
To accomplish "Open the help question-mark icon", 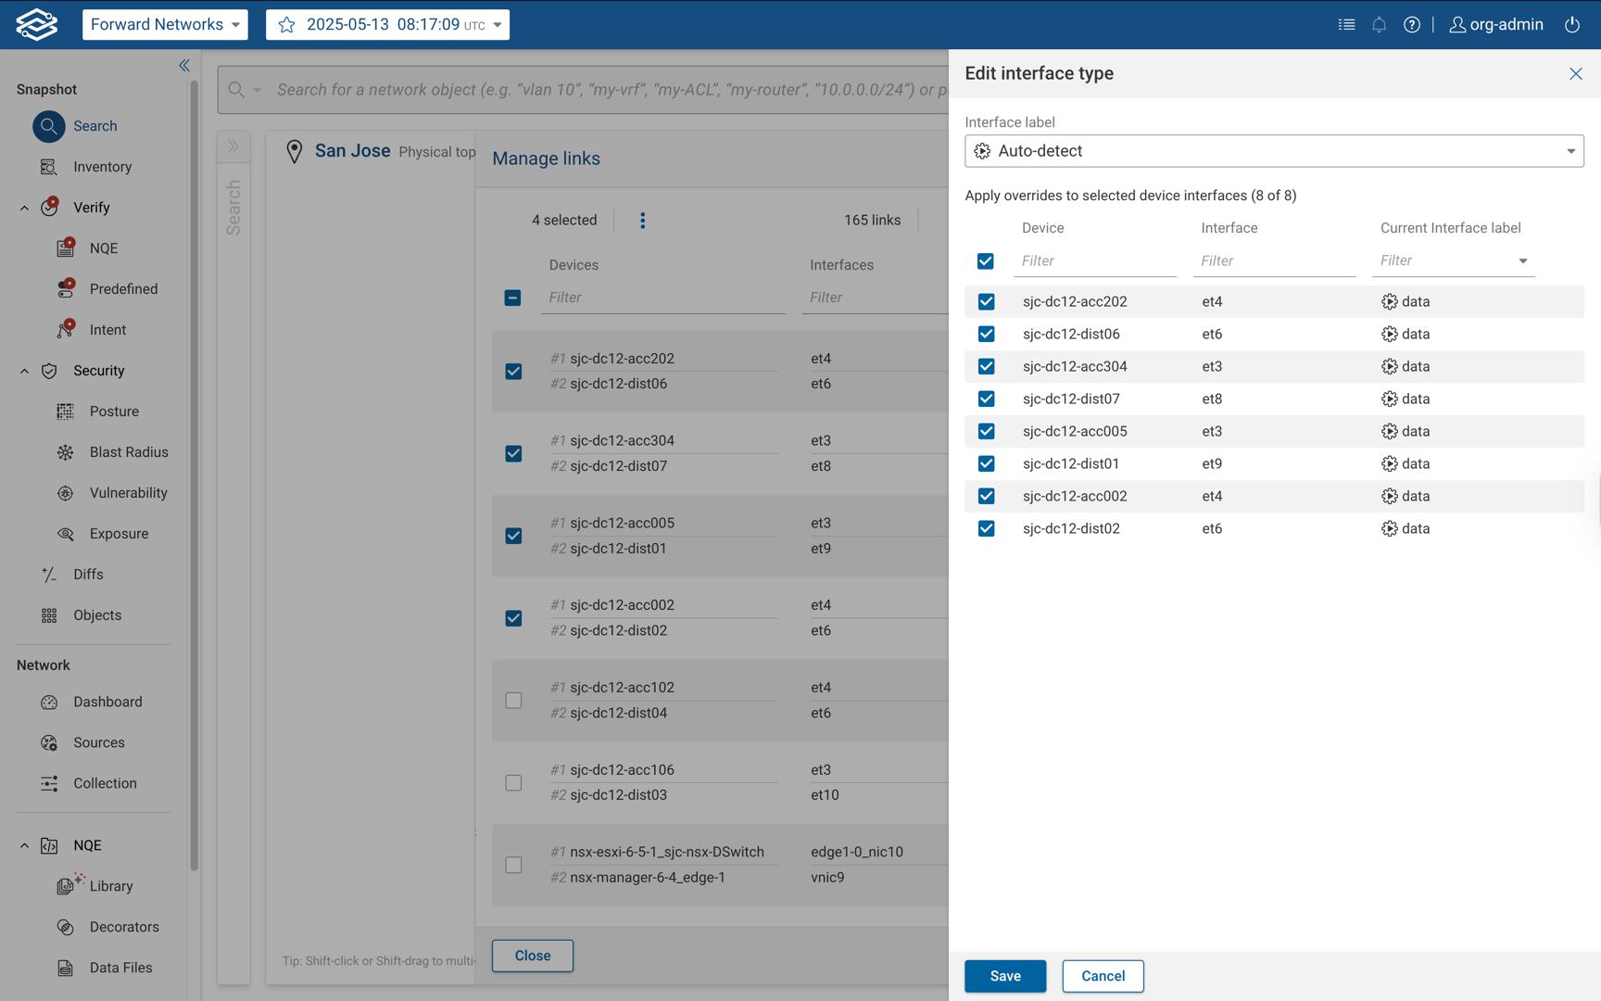I will click(1412, 24).
